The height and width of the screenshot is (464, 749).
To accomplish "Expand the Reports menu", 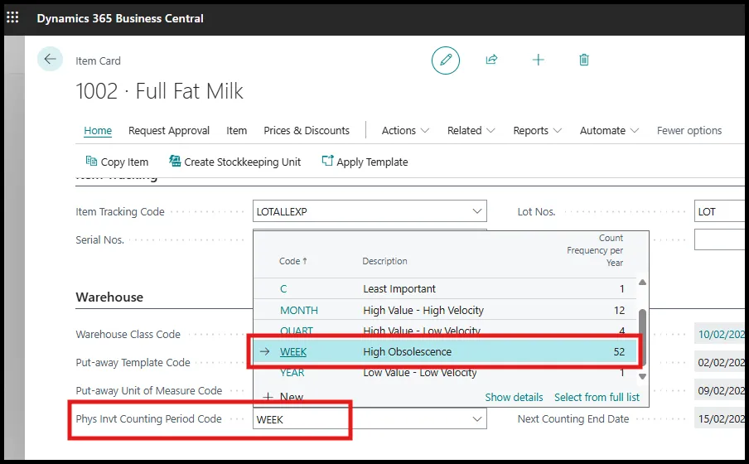I will pos(538,130).
